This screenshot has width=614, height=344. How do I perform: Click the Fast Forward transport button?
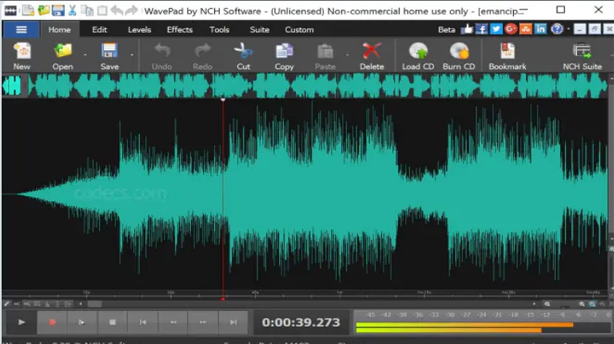(203, 322)
